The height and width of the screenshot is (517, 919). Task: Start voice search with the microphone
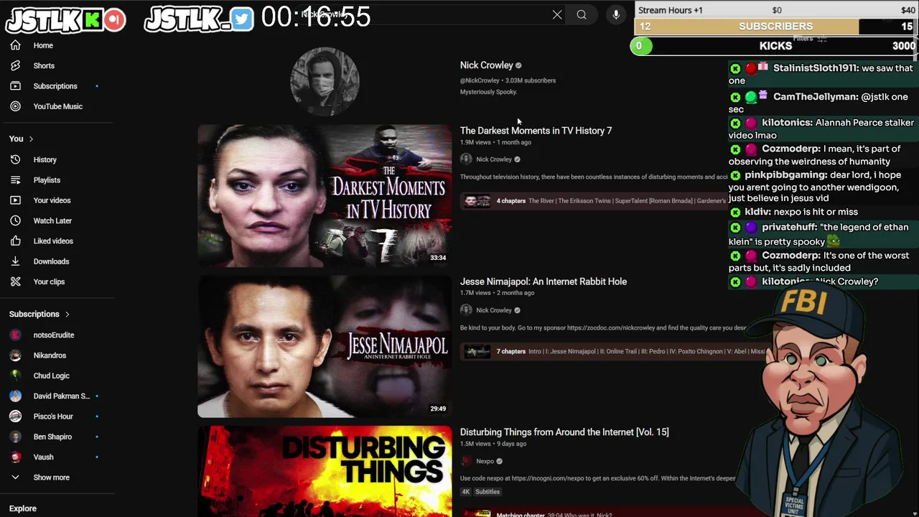coord(616,14)
